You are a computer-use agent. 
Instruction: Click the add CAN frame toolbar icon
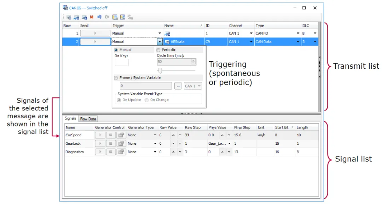[69, 17]
